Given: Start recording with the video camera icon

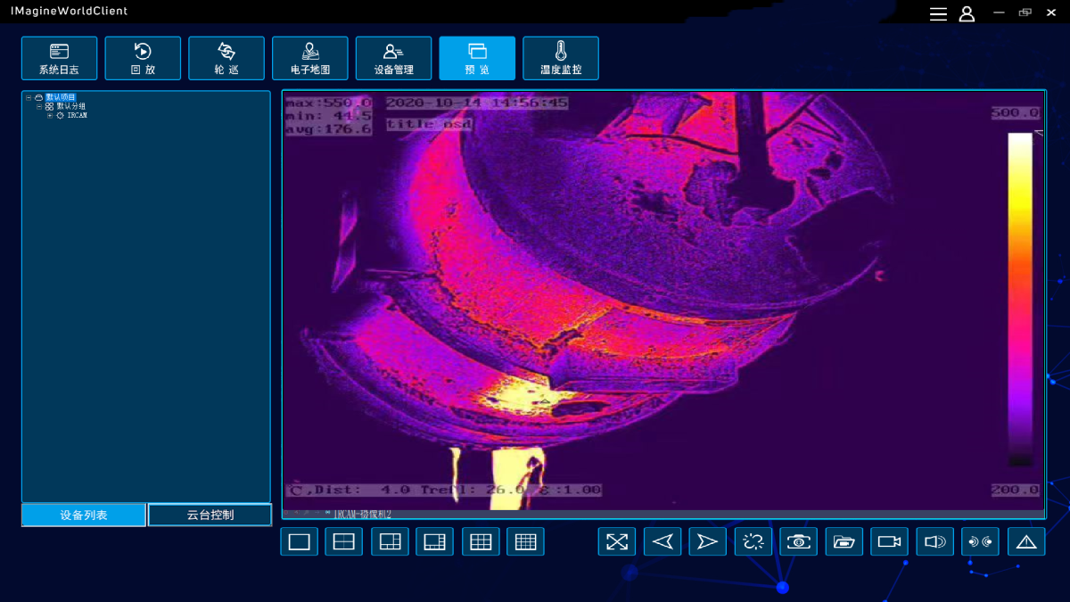Looking at the screenshot, I should point(889,541).
